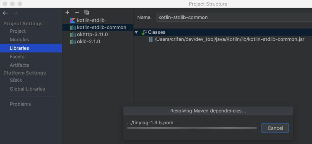Image resolution: width=312 pixels, height=144 pixels.
Task: Select the kotlin-stdlib-common library entry
Action: pyautogui.click(x=98, y=27)
